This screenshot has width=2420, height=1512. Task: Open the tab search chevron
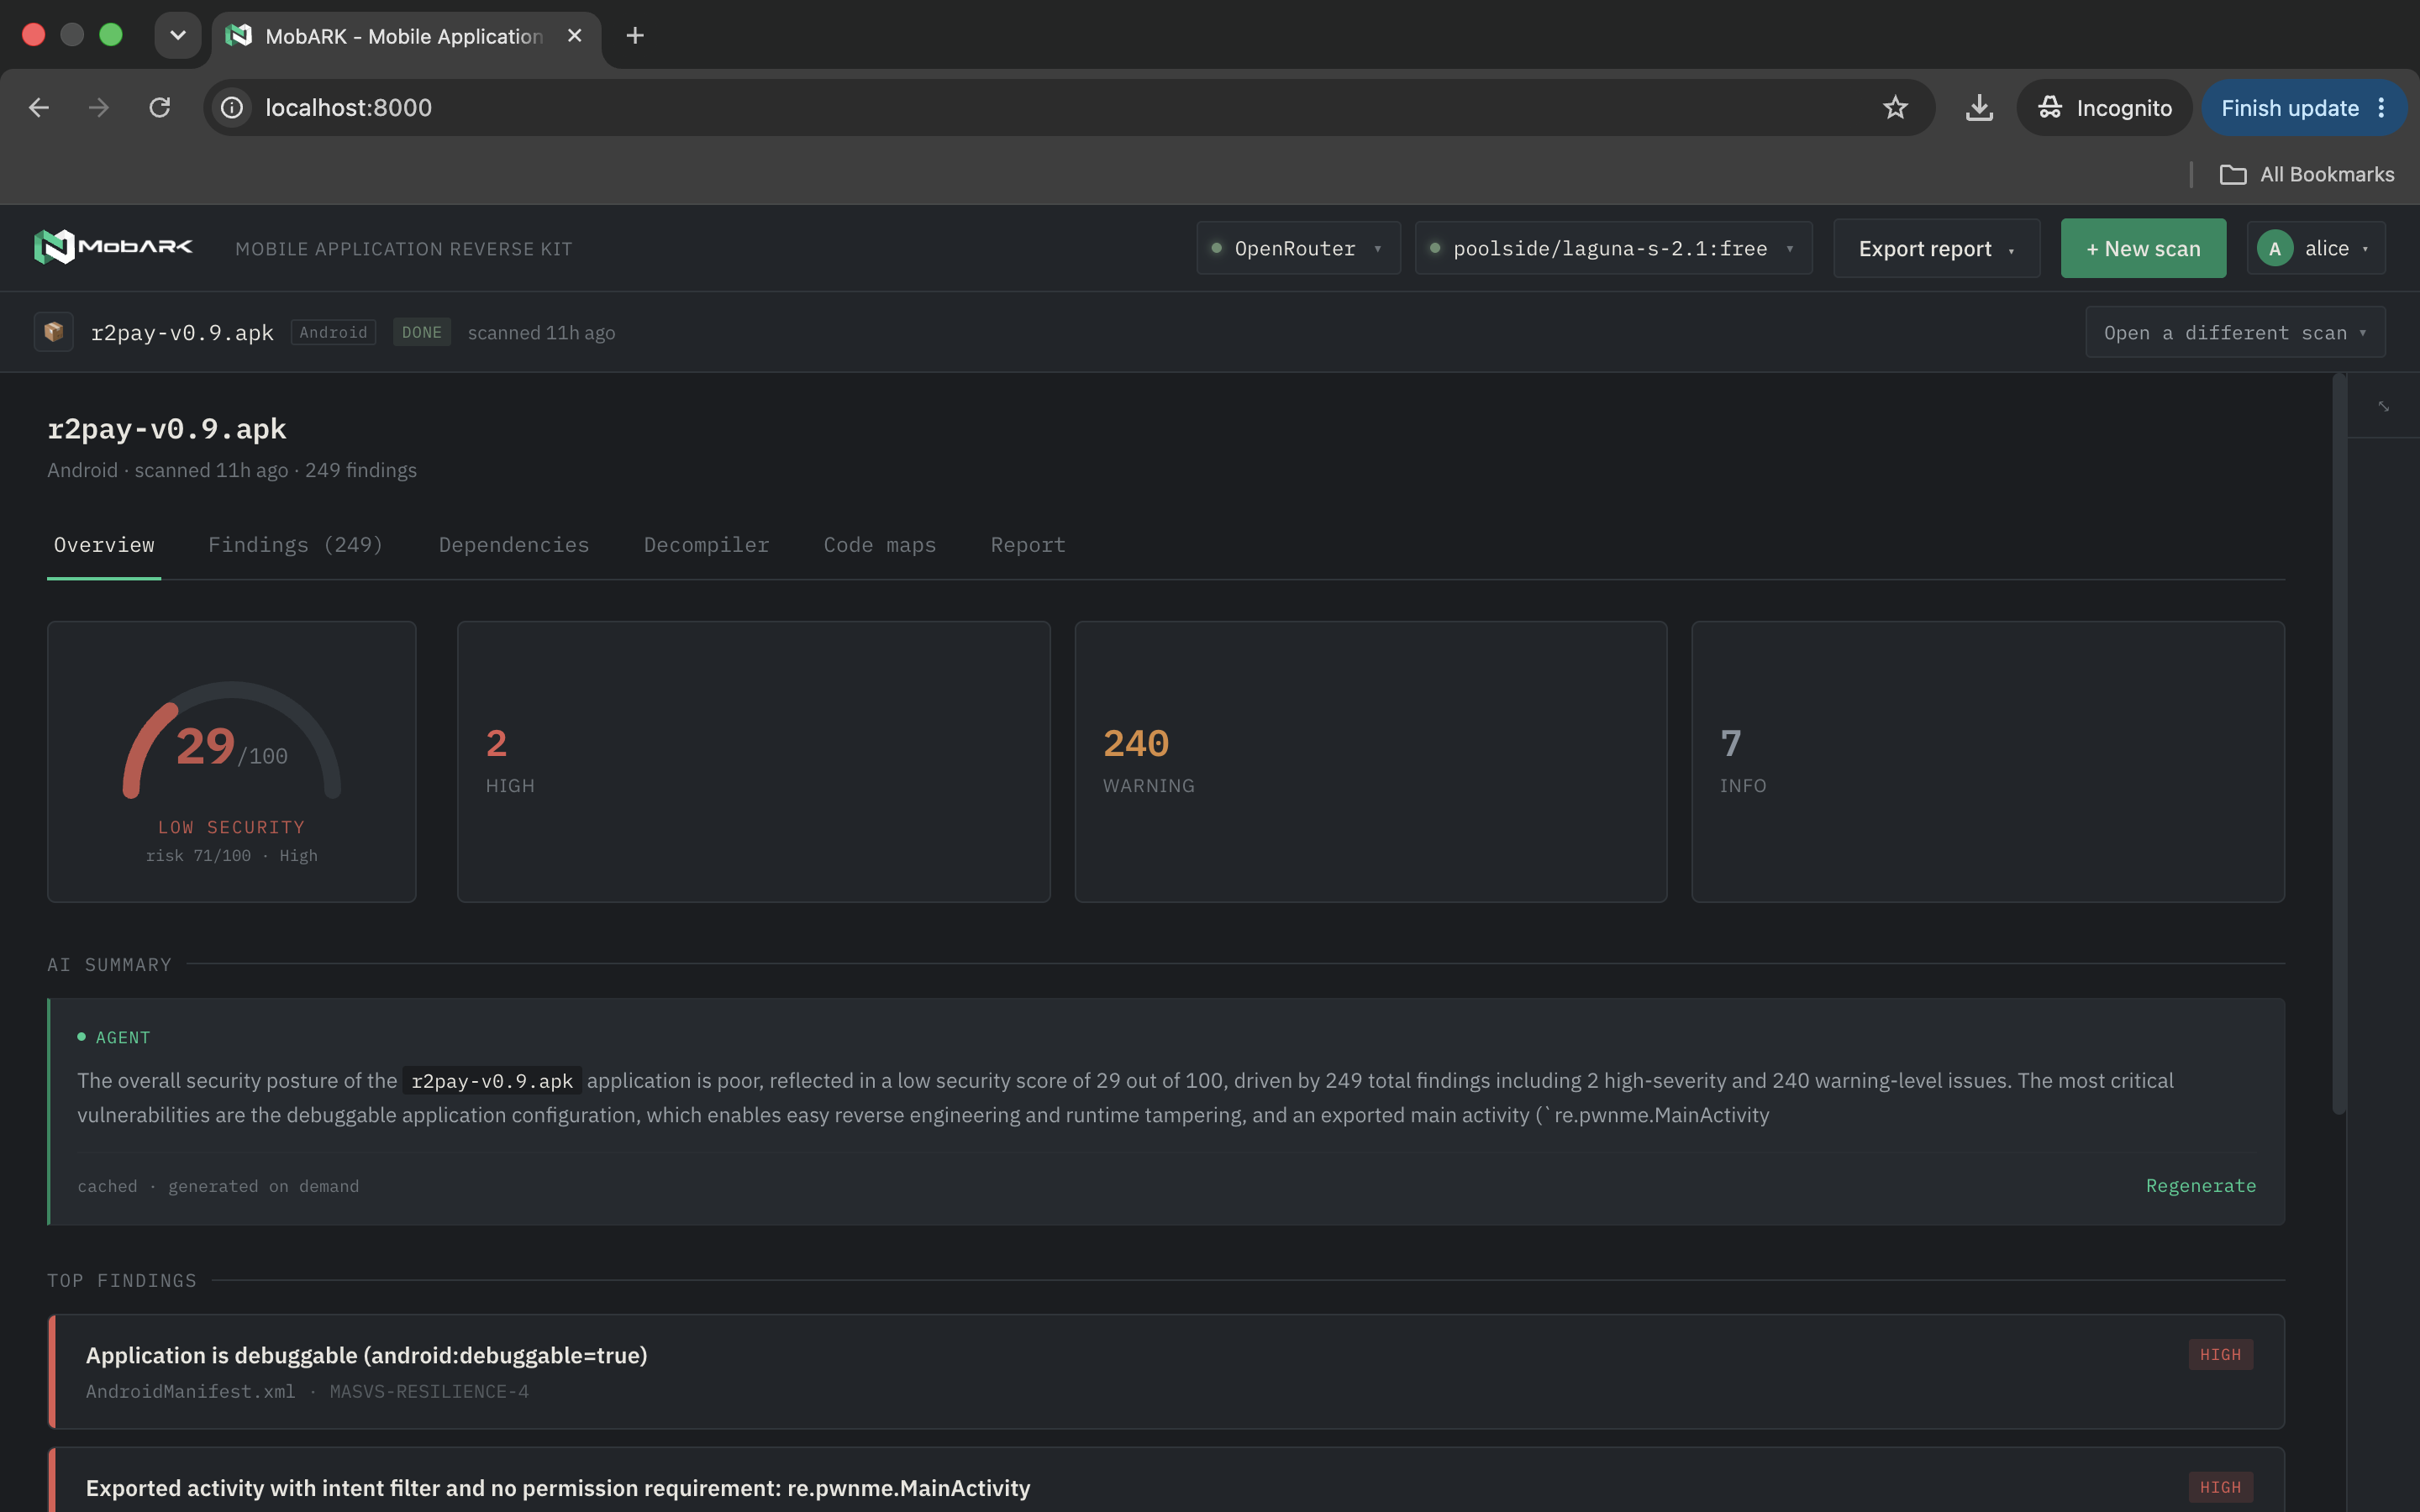(178, 36)
